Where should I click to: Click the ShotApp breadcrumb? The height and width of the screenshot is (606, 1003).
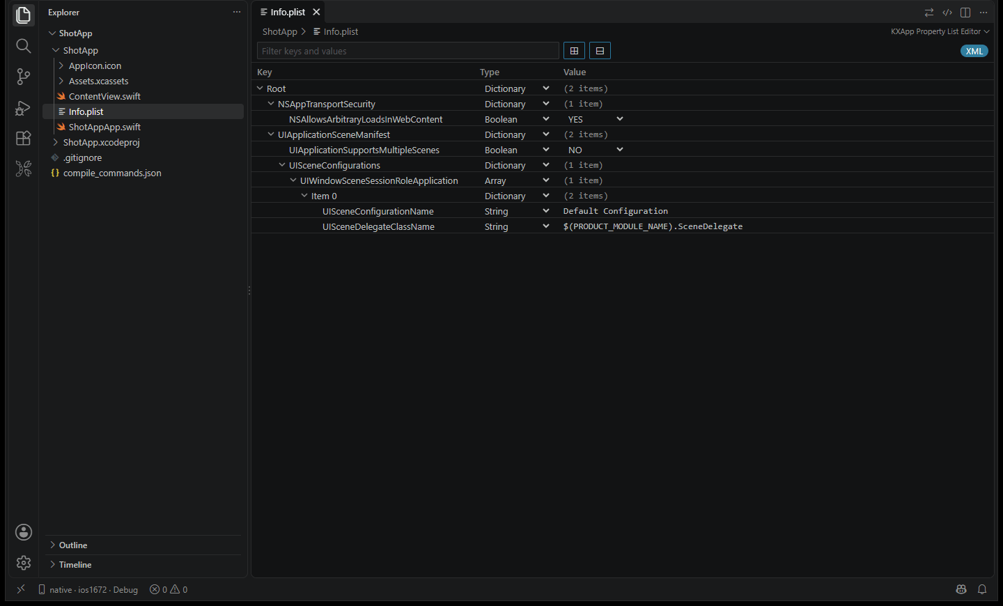(279, 31)
